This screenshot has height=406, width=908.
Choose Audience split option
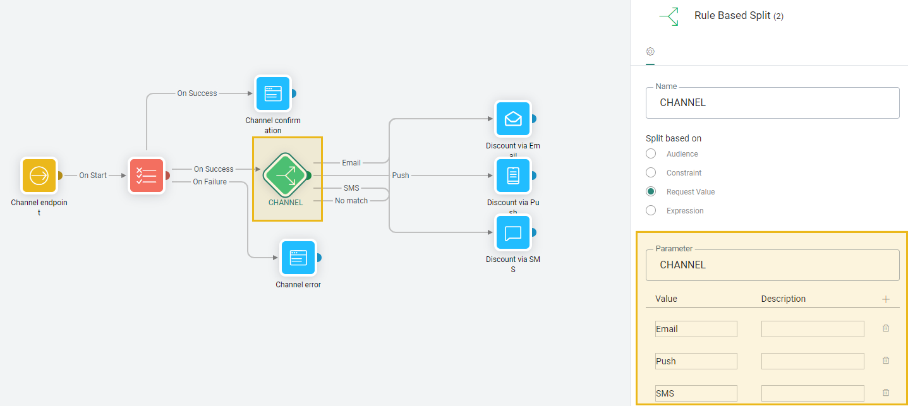click(651, 154)
